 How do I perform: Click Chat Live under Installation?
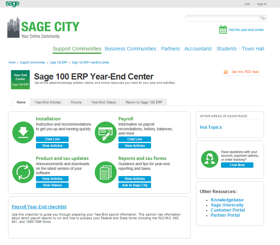(x=52, y=139)
